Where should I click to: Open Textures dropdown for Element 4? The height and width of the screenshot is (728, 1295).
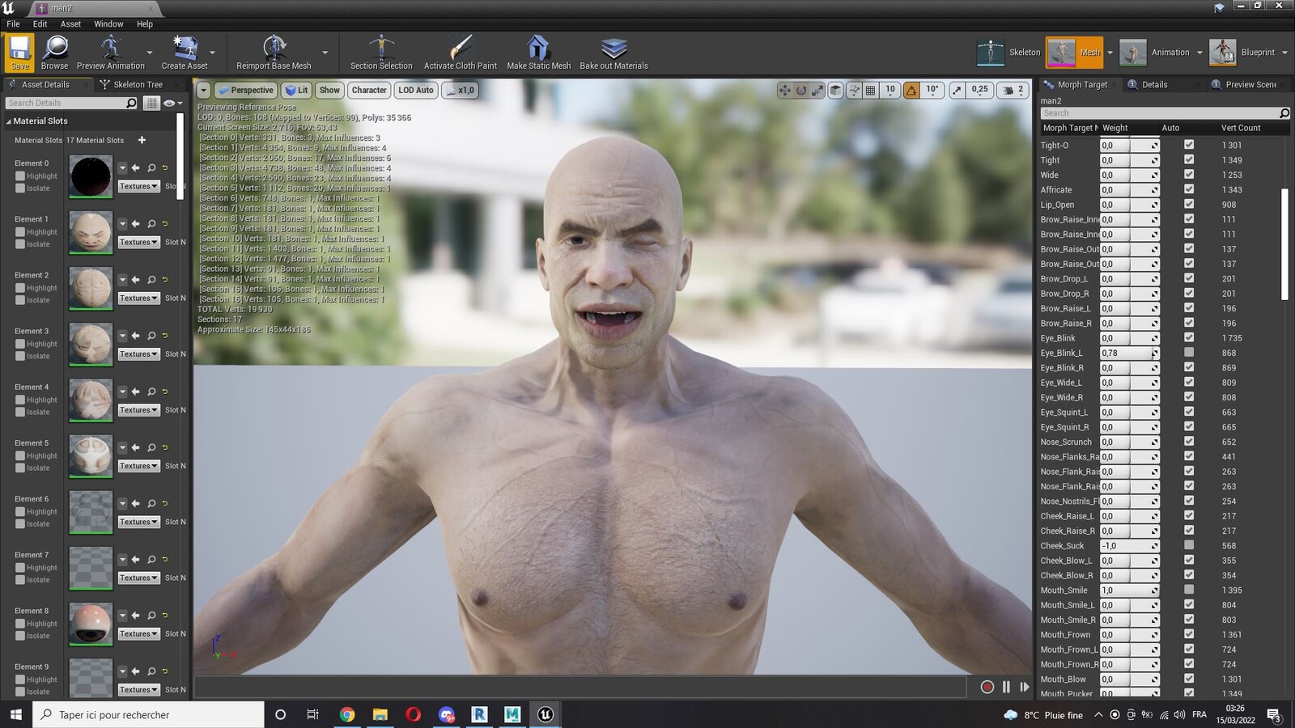click(x=138, y=410)
